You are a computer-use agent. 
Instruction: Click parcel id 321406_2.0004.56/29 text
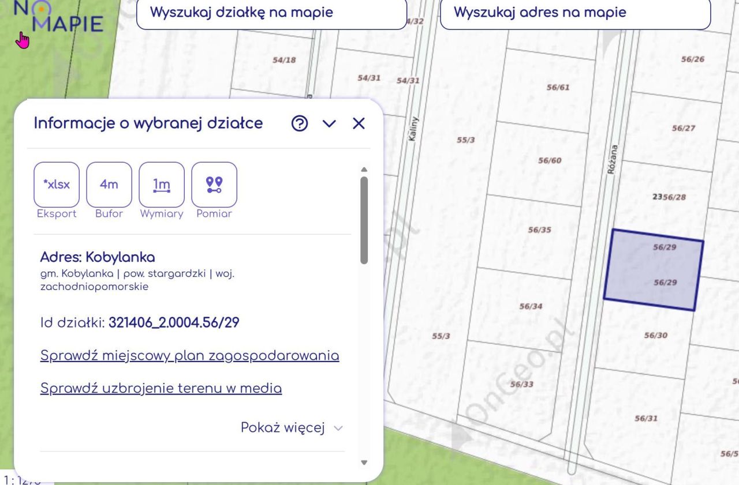pos(174,322)
